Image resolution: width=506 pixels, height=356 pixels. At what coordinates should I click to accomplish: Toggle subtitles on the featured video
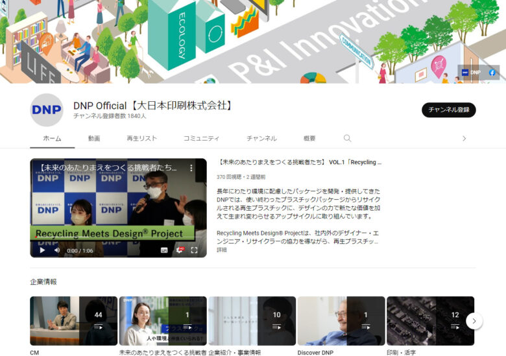tap(164, 250)
